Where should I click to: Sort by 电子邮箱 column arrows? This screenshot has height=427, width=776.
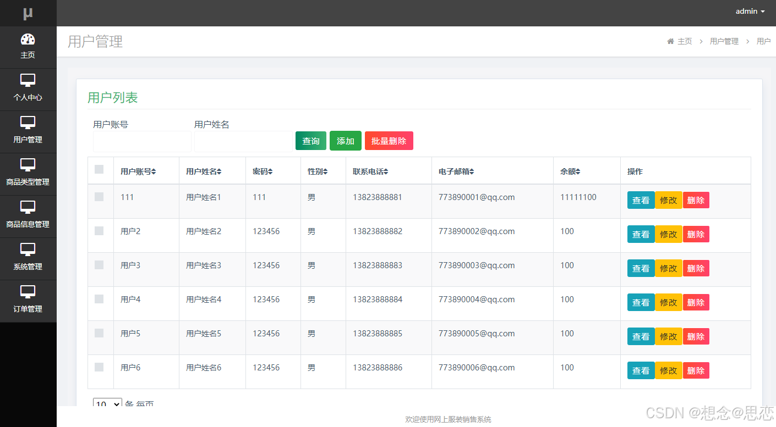click(x=472, y=171)
